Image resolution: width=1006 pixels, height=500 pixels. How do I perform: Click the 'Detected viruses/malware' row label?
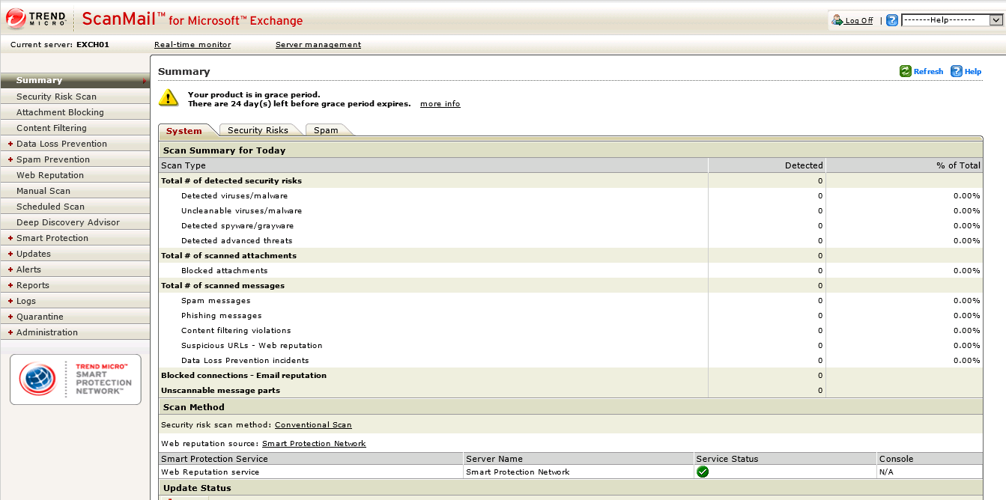click(x=234, y=196)
